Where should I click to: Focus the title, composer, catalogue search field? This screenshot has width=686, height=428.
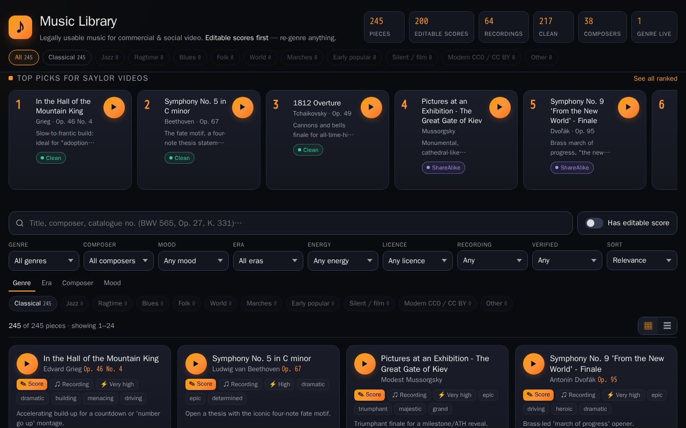pos(290,223)
